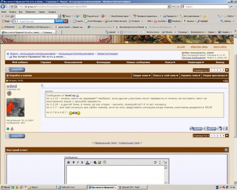The height and width of the screenshot is (190, 237).
Task: Click the search magnifier icon in Yandex box
Action: coord(231,7)
